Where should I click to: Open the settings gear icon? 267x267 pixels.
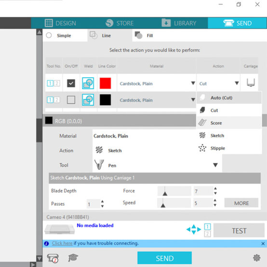pyautogui.click(x=256, y=258)
